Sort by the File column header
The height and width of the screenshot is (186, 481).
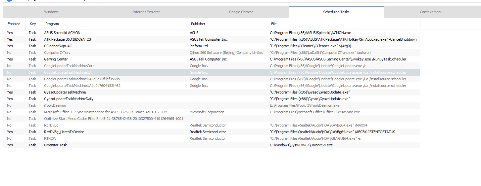click(344, 24)
